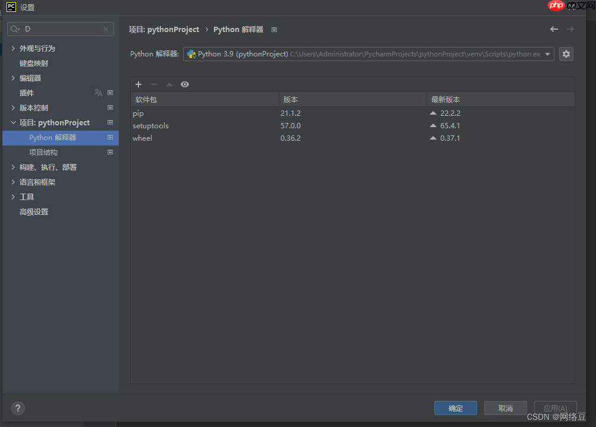Toggle the show early releases eye icon

click(185, 84)
